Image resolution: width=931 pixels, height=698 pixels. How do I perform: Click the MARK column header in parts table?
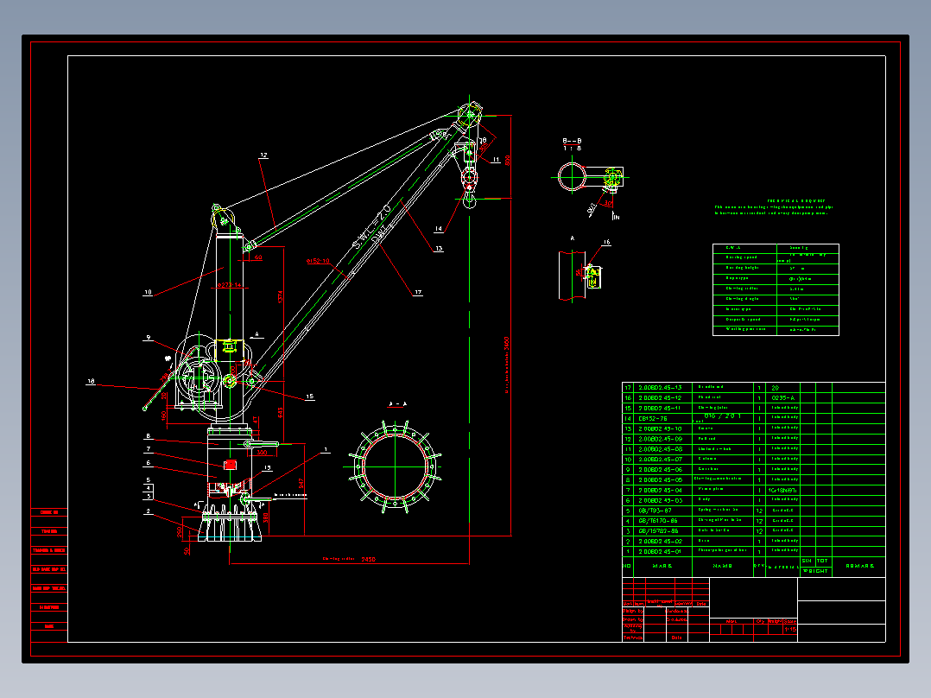(x=662, y=566)
